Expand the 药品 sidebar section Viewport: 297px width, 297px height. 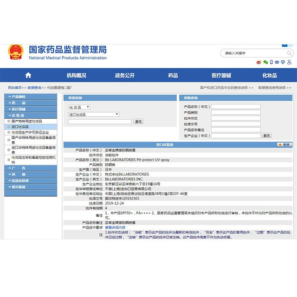31,103
